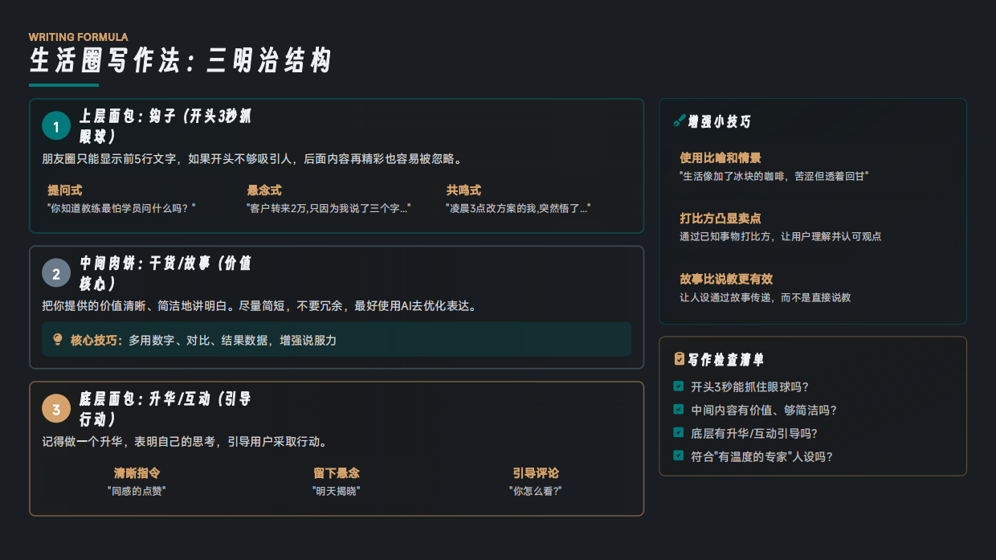This screenshot has height=560, width=996.
Task: Click the 打比方凸显卖点 tip card
Action: pos(813,227)
